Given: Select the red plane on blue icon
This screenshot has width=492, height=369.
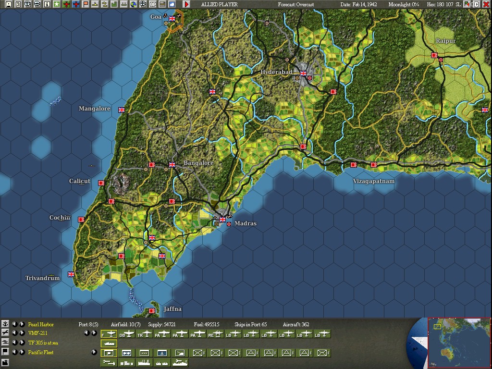Looking at the screenshot, I should point(75,4).
